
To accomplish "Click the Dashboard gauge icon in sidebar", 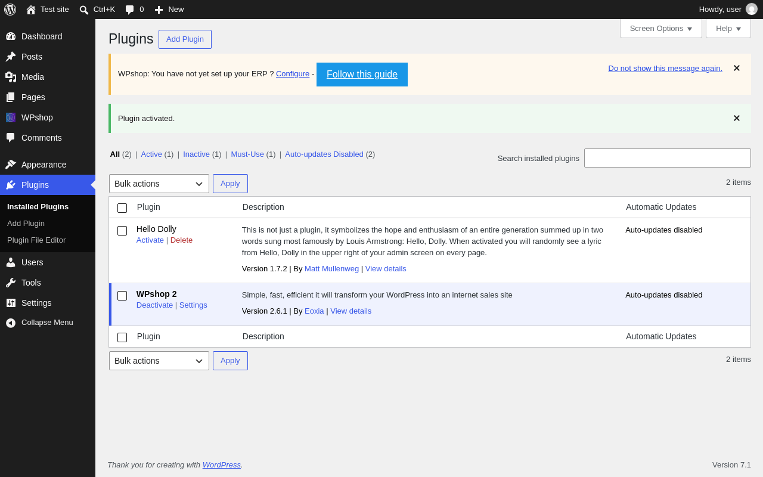I will click(x=11, y=36).
